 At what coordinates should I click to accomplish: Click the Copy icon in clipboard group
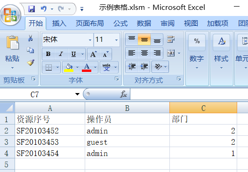coord(31,50)
